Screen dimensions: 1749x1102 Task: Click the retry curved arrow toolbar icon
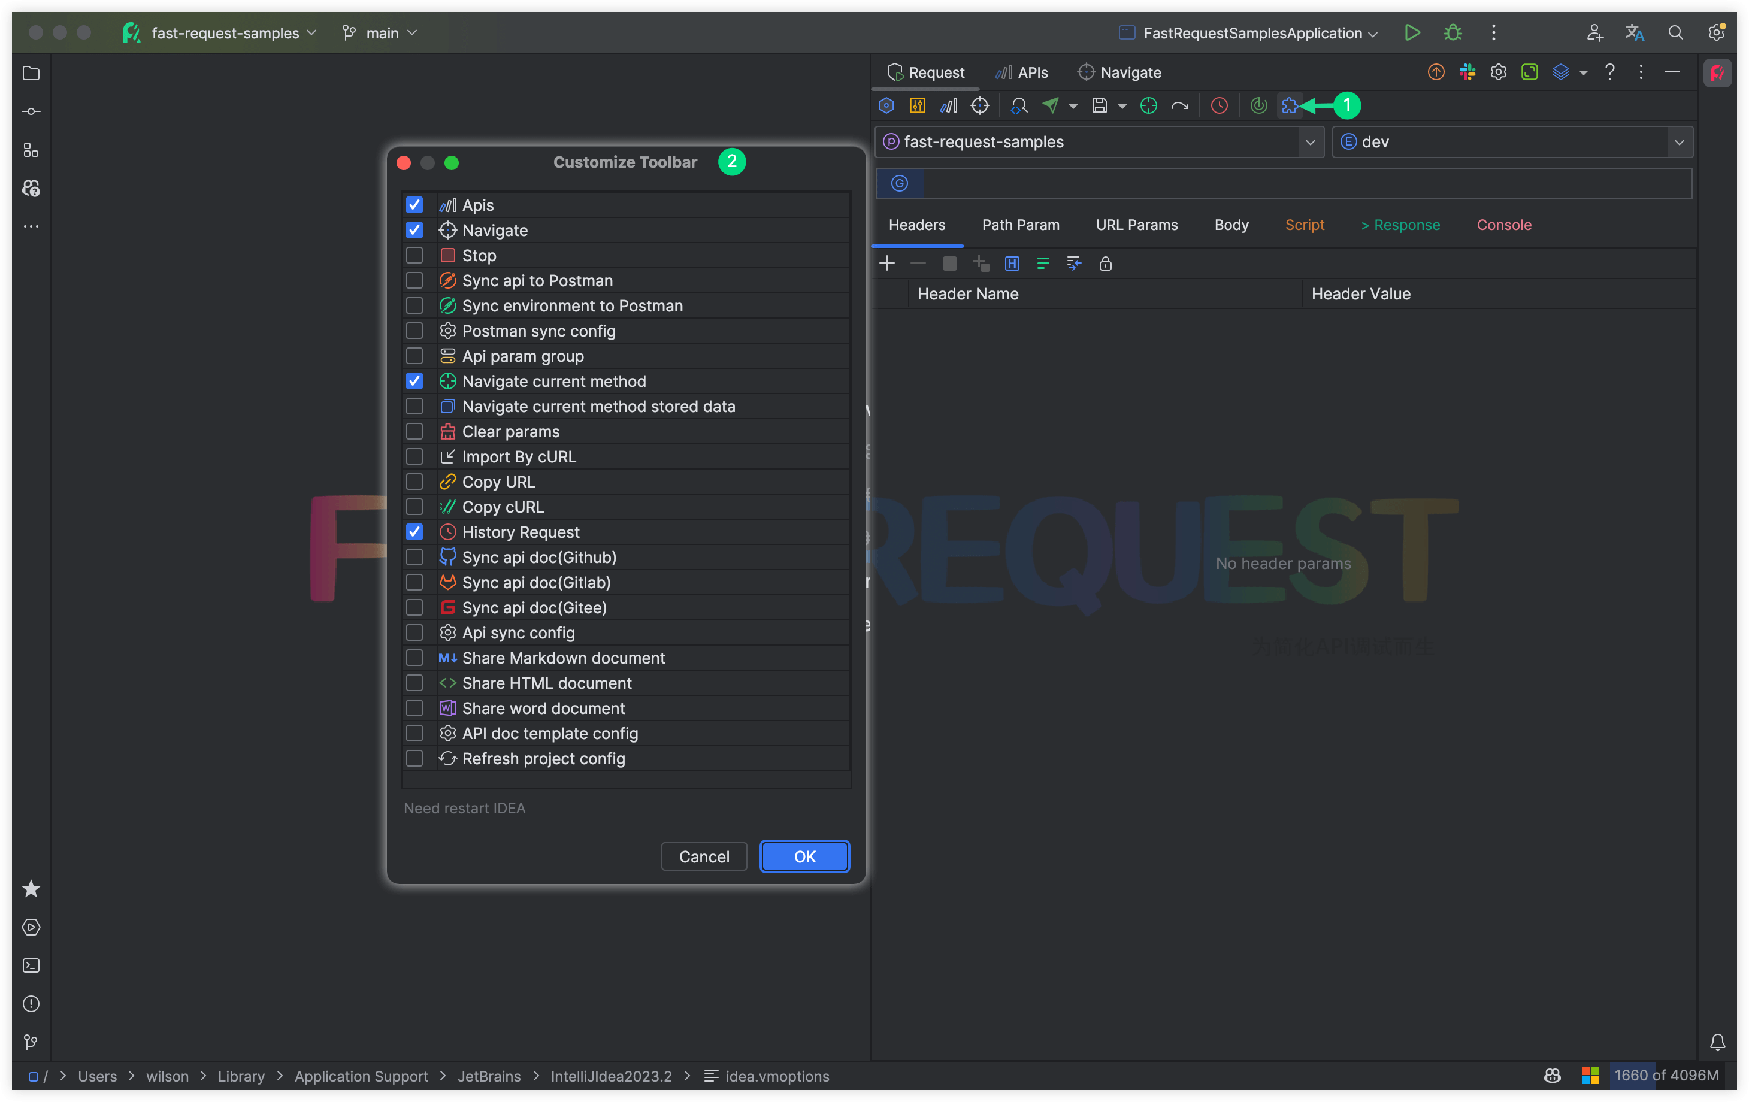[x=1179, y=106]
